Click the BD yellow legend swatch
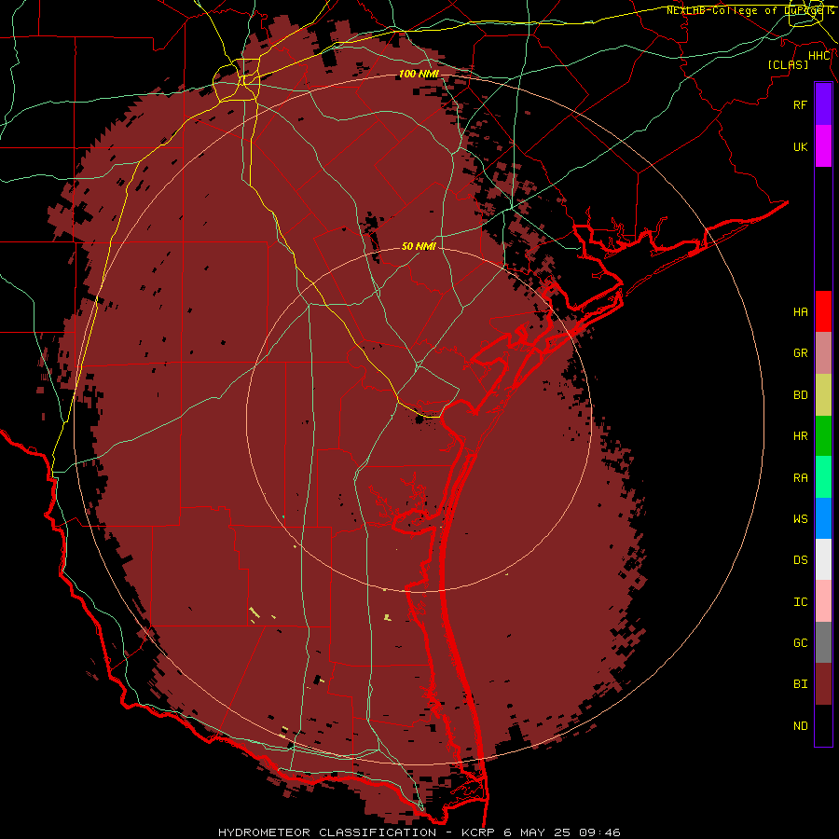 [x=823, y=395]
